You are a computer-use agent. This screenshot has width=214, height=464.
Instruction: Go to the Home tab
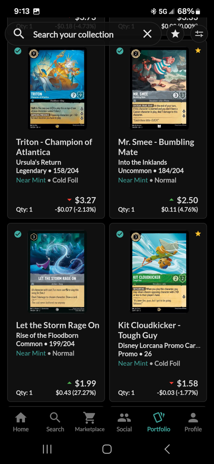(x=21, y=422)
